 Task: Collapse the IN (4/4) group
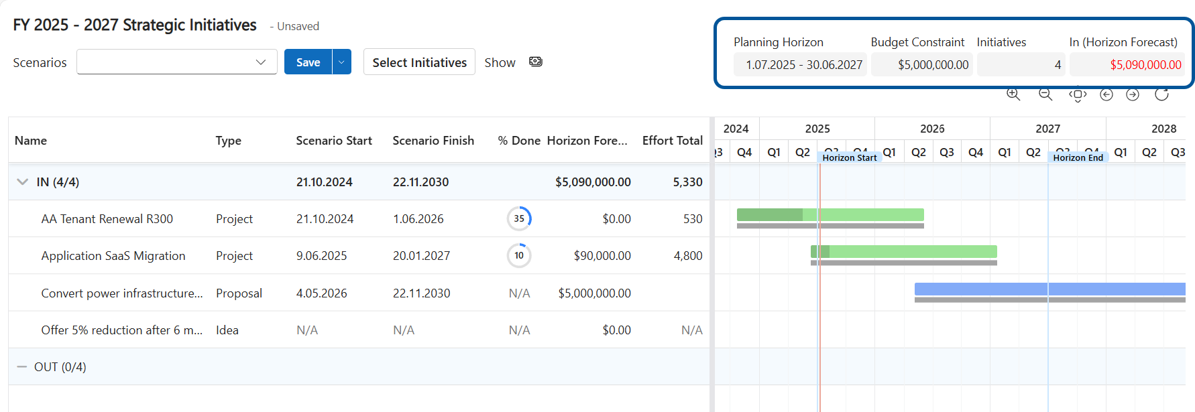click(23, 182)
